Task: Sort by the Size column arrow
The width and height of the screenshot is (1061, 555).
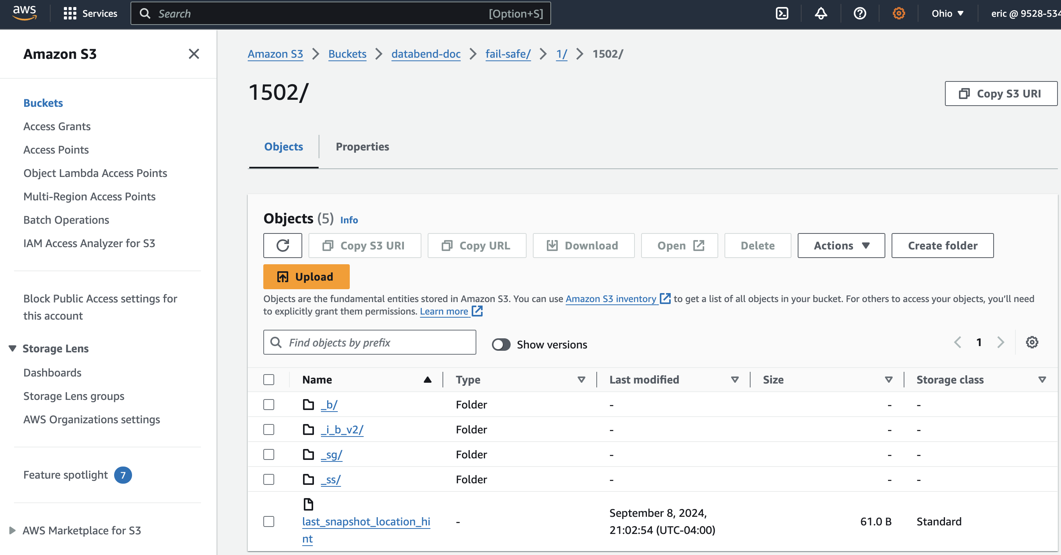Action: point(889,380)
